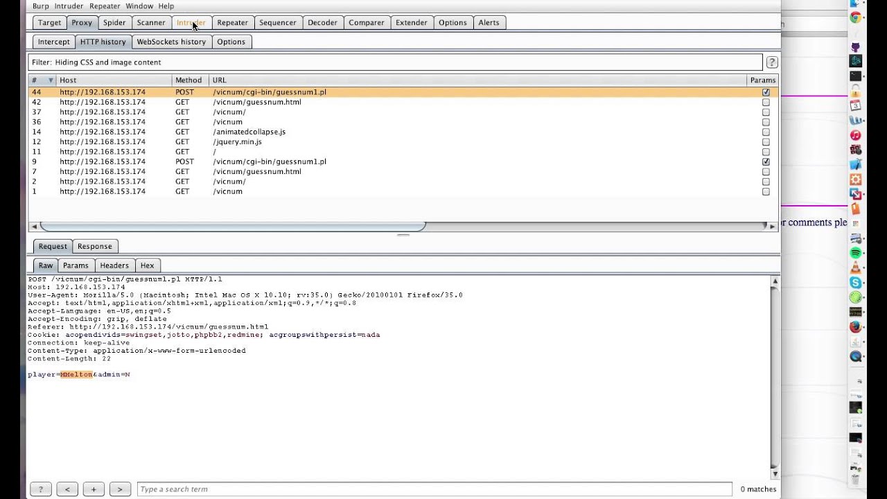Switch to the Intercept sub-tab

[x=54, y=42]
